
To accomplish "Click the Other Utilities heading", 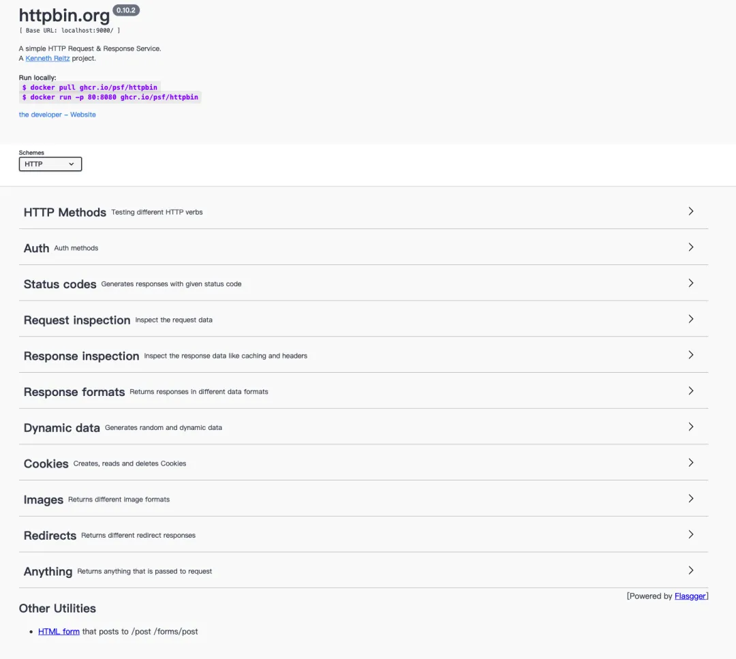I will click(57, 609).
